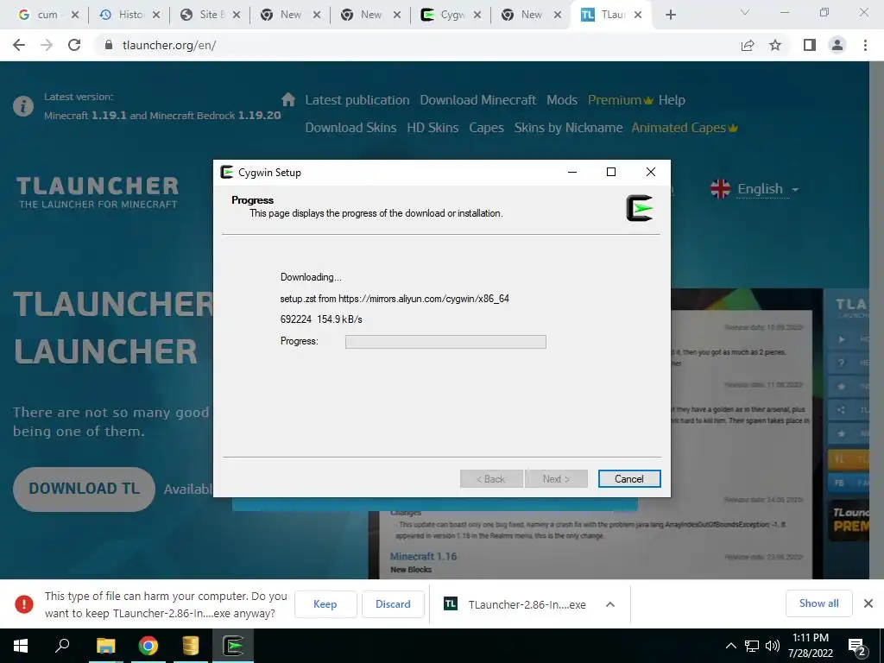Click the info icon next to Latest version
884x663 pixels.
[x=23, y=106]
